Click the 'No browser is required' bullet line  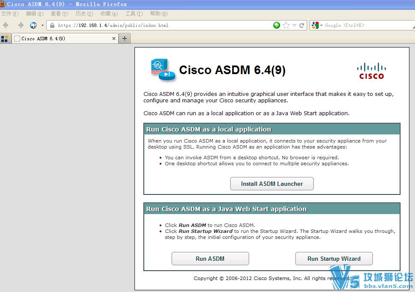(252, 158)
